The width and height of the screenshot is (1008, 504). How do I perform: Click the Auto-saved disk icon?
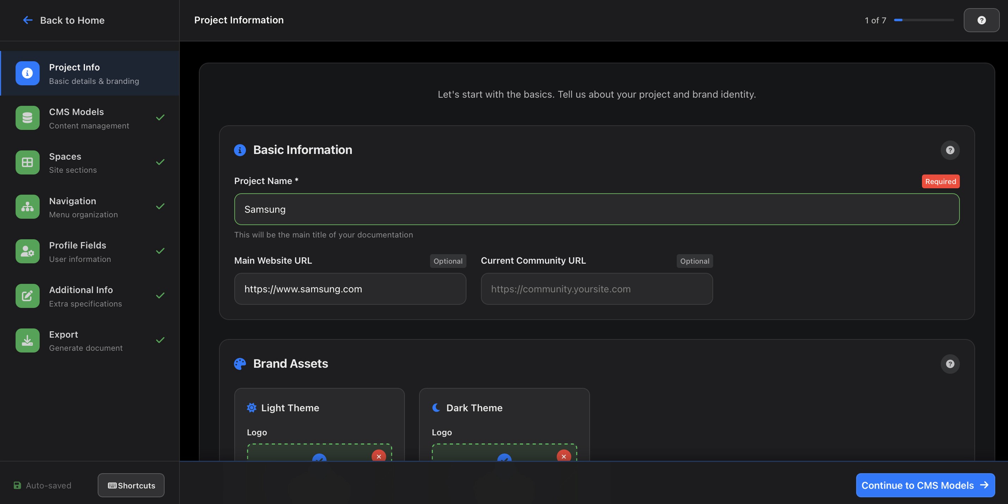(x=17, y=485)
